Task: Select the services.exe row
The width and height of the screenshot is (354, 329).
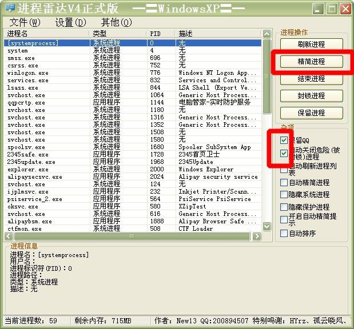Action: tap(133, 80)
